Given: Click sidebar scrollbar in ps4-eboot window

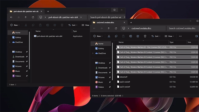Looking at the screenshot, I should [29, 50].
